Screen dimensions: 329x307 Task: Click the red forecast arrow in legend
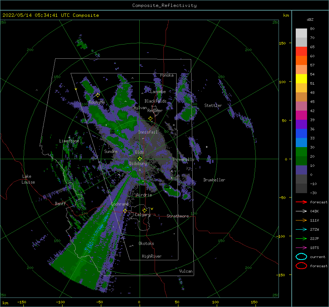pyautogui.click(x=301, y=202)
